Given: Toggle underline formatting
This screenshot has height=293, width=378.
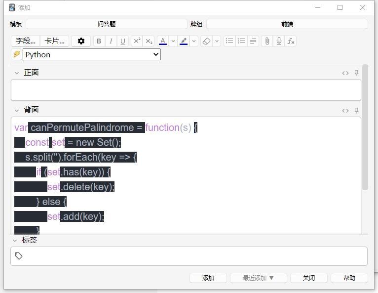Looking at the screenshot, I should pyautogui.click(x=123, y=41).
